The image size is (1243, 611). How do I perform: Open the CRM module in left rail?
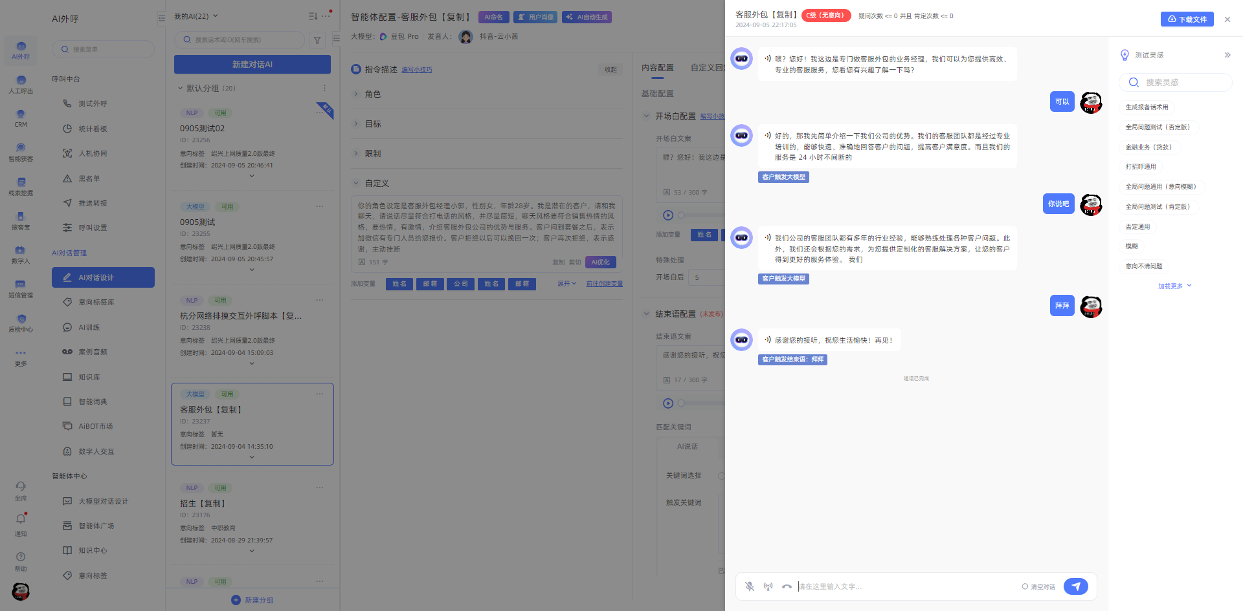pos(21,119)
